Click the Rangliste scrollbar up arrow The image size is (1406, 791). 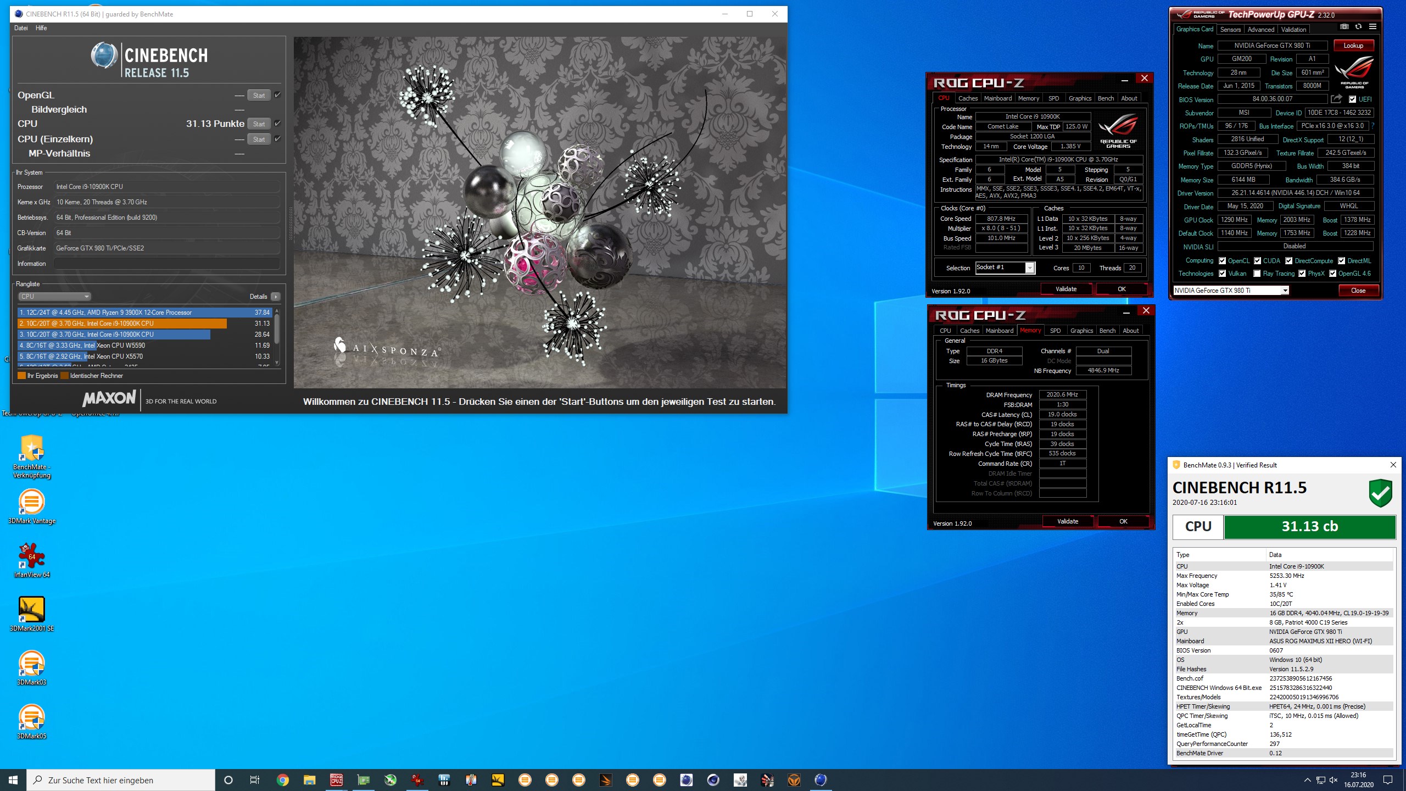[277, 311]
